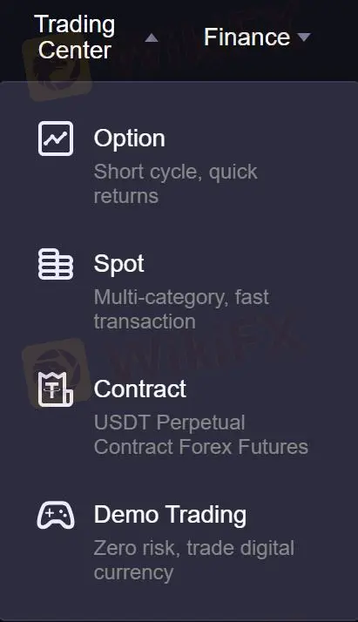
Task: Click the faint WikiFX watermark logo near Contract
Action: point(56,373)
